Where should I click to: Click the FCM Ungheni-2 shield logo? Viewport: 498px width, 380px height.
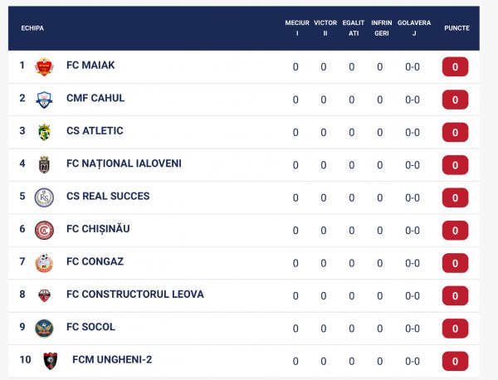coord(50,361)
